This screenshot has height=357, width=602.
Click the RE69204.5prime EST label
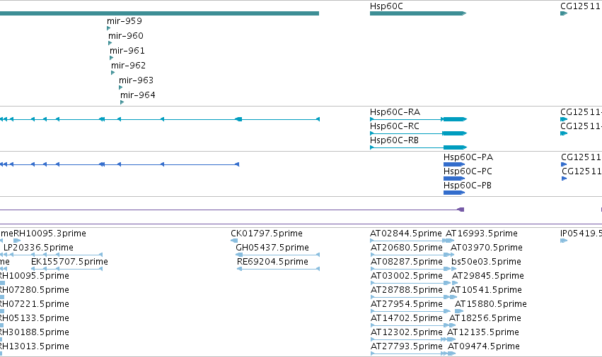point(272,262)
